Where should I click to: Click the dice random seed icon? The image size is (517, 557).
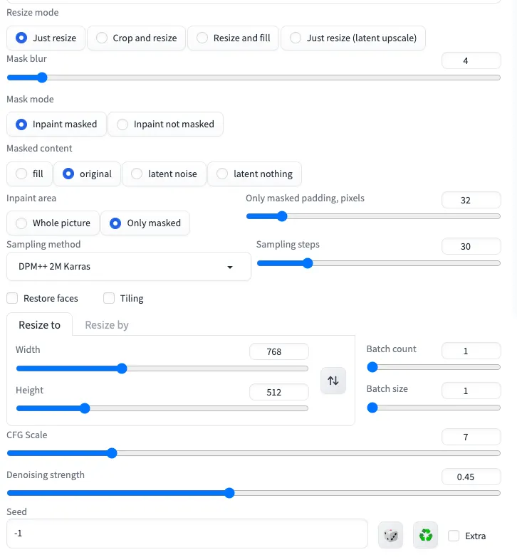click(390, 535)
